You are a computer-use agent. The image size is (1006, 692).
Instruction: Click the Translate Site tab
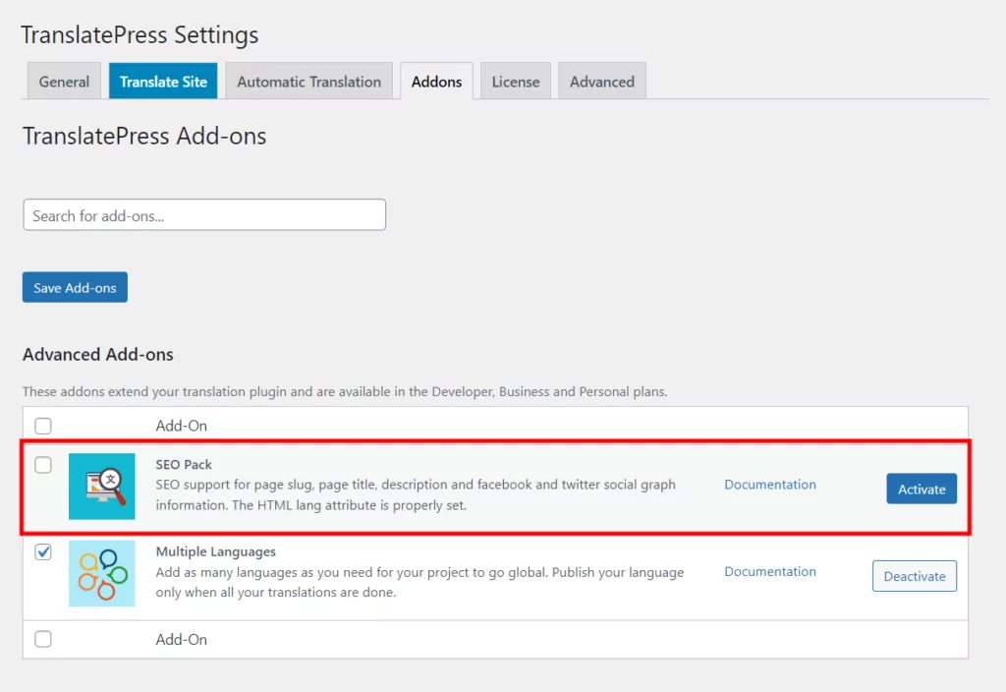(x=163, y=82)
